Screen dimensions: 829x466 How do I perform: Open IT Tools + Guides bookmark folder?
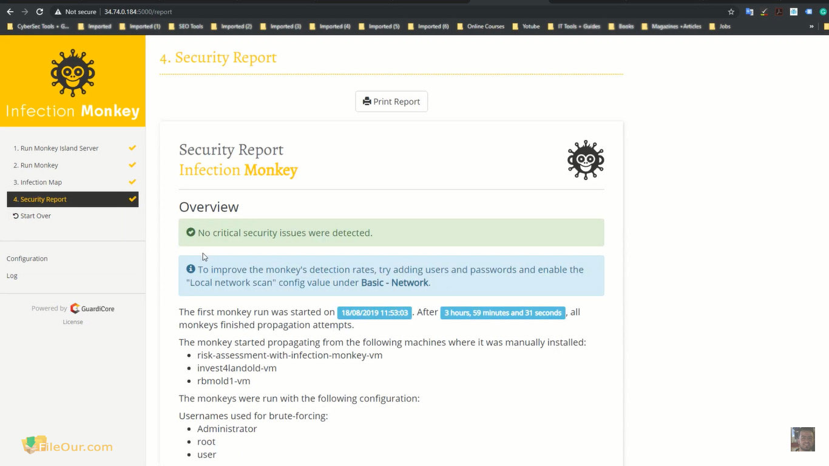574,27
